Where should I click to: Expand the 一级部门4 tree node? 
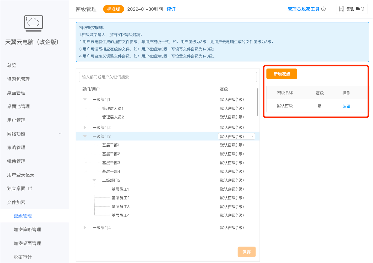(84, 227)
